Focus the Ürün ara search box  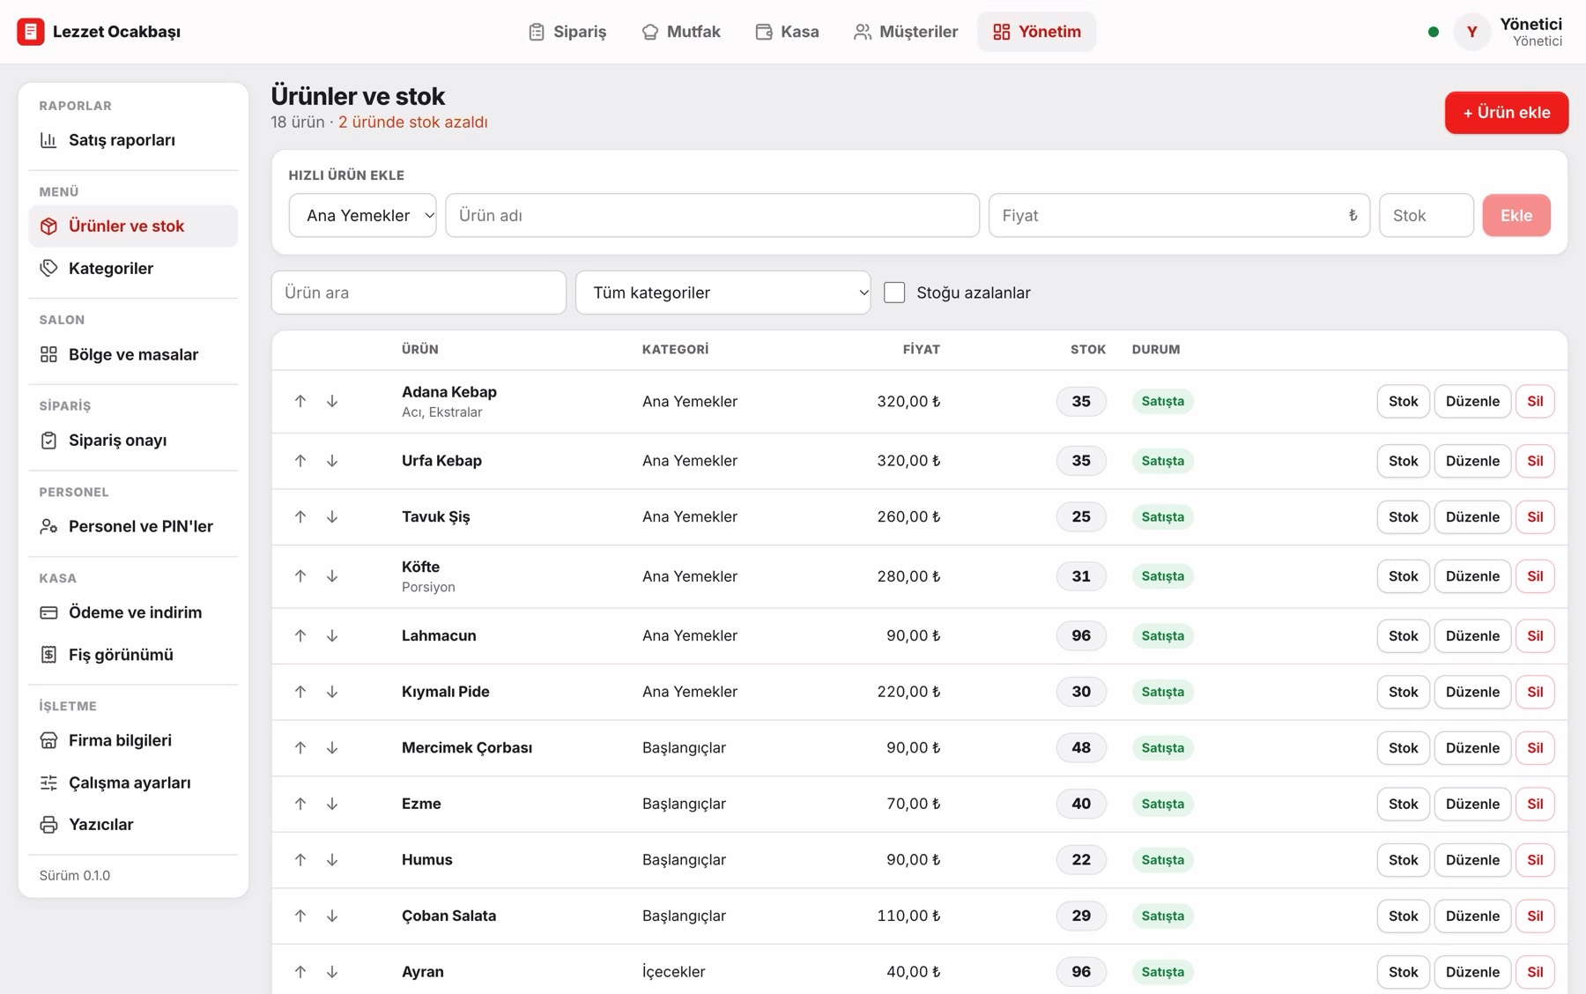[419, 293]
